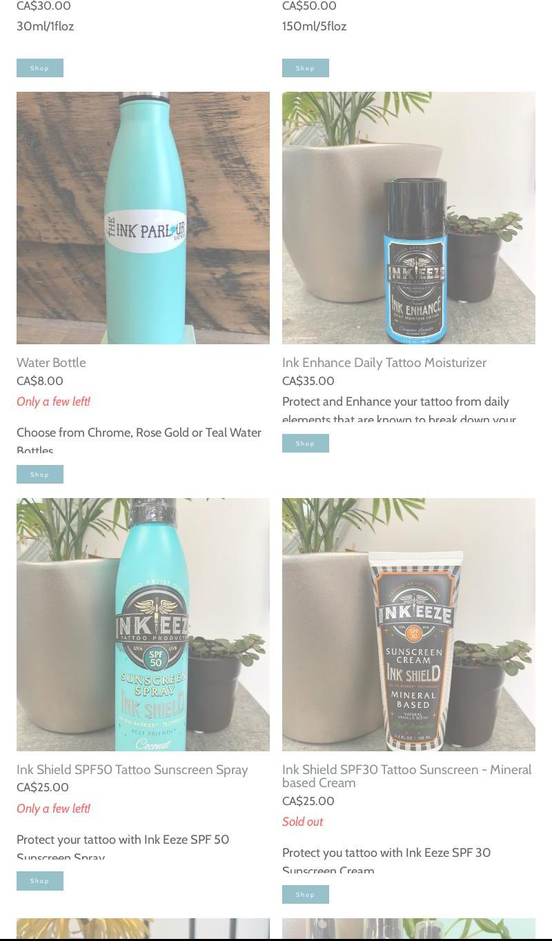Open the Ink Enhance moisturizer product photo
Image resolution: width=552 pixels, height=941 pixels.
[x=408, y=218]
